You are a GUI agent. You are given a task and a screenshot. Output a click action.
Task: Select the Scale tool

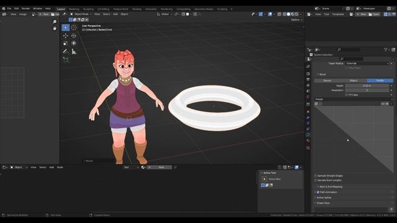coord(66,43)
